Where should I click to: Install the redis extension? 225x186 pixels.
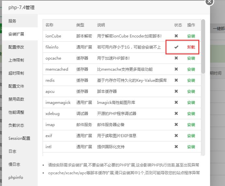191,80
